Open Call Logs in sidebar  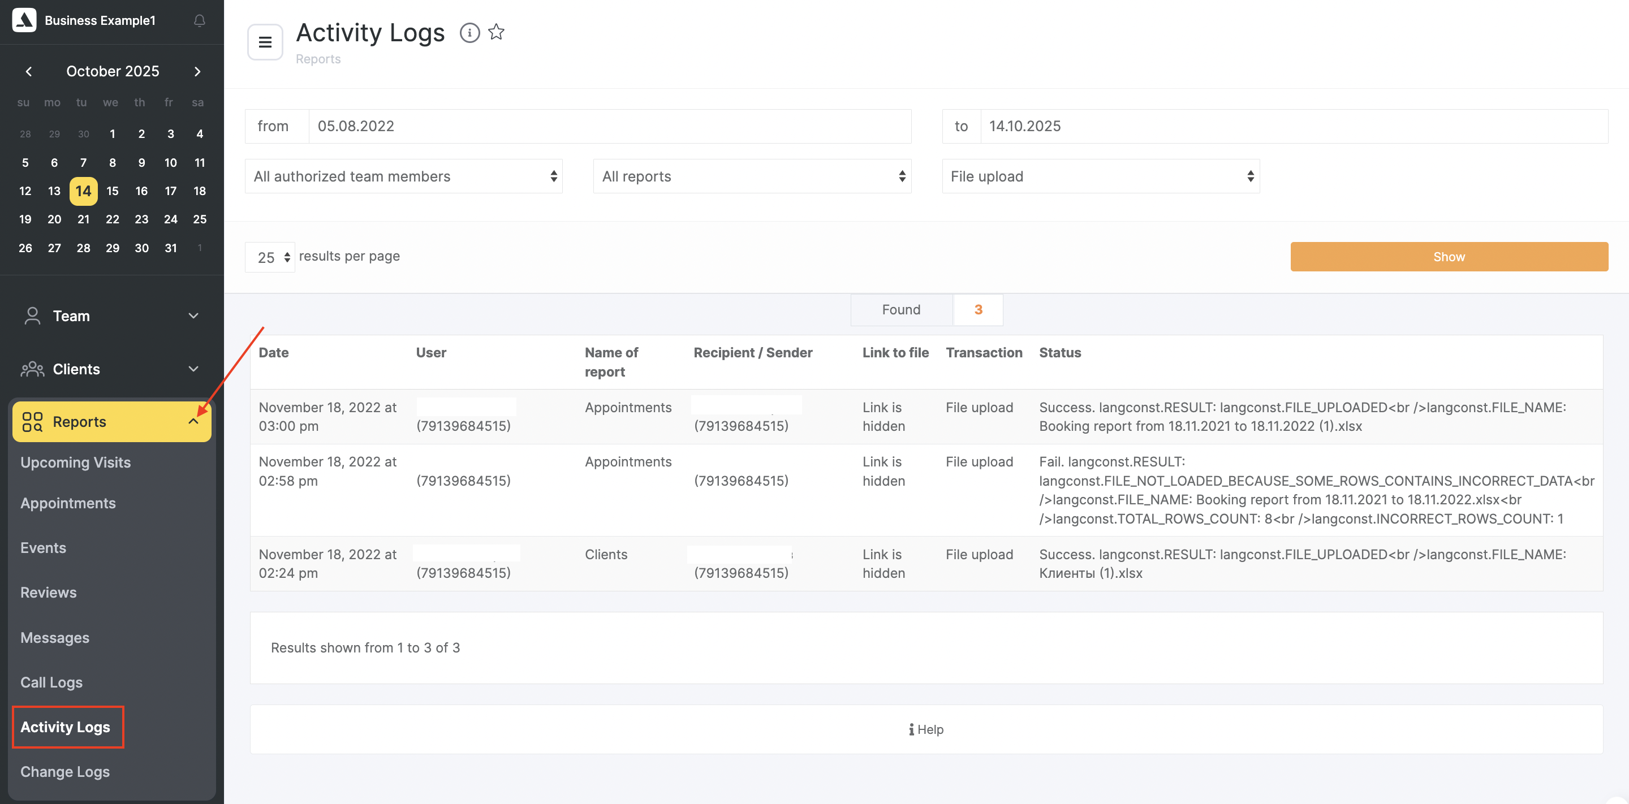click(x=51, y=682)
